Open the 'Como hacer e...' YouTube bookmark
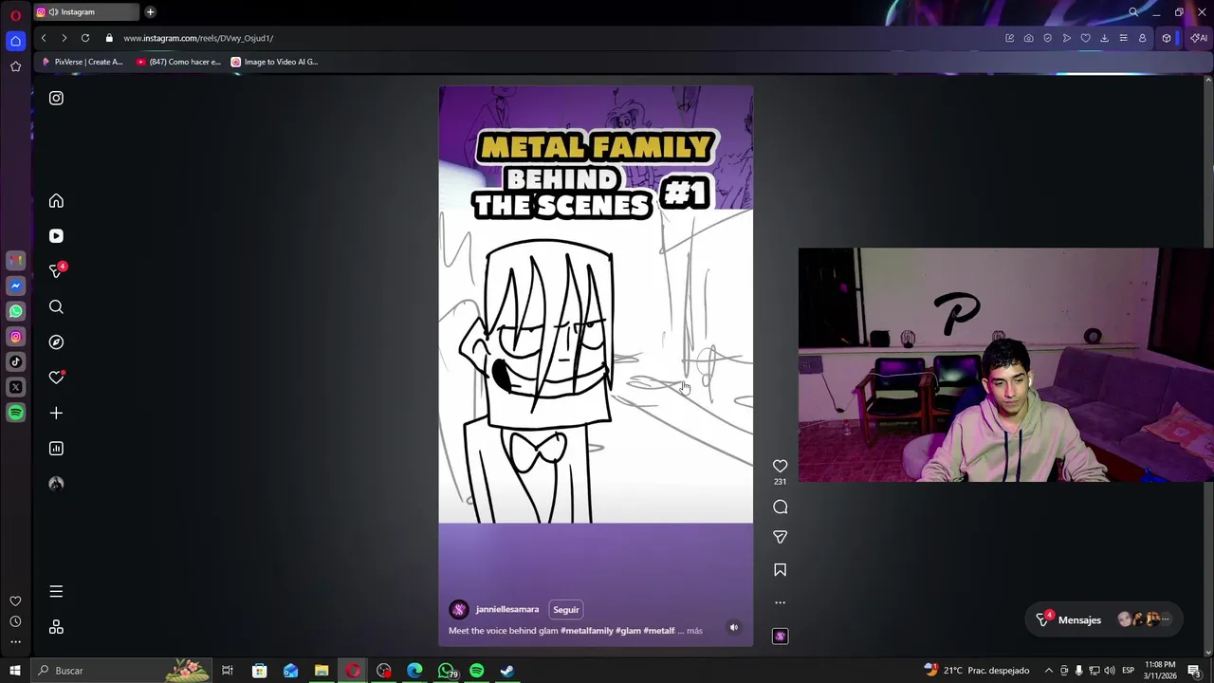1214x683 pixels. click(178, 62)
